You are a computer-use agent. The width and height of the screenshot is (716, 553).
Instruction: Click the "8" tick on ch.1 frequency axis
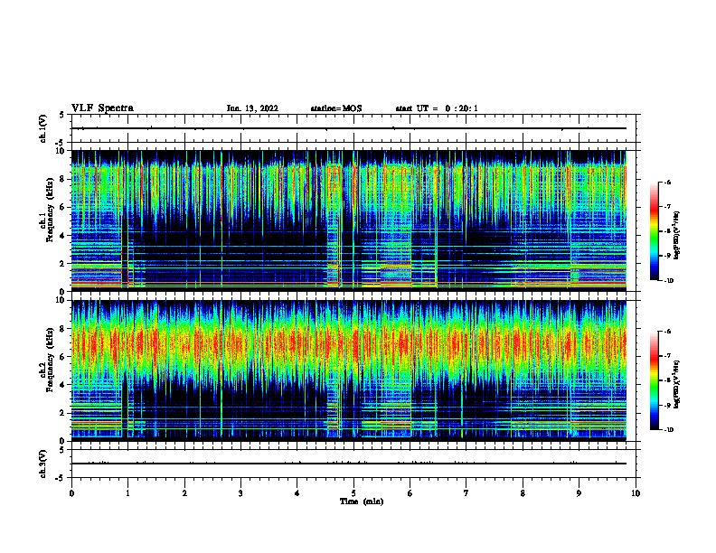click(x=63, y=179)
